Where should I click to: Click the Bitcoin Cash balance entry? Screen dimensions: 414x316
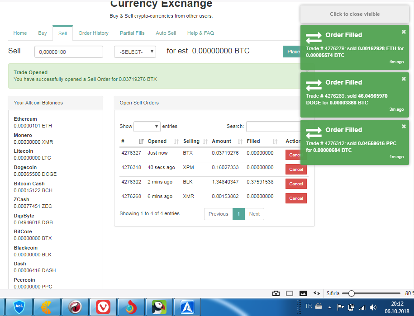33,187
